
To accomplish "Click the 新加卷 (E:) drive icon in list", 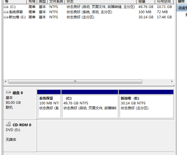I will (6, 17).
